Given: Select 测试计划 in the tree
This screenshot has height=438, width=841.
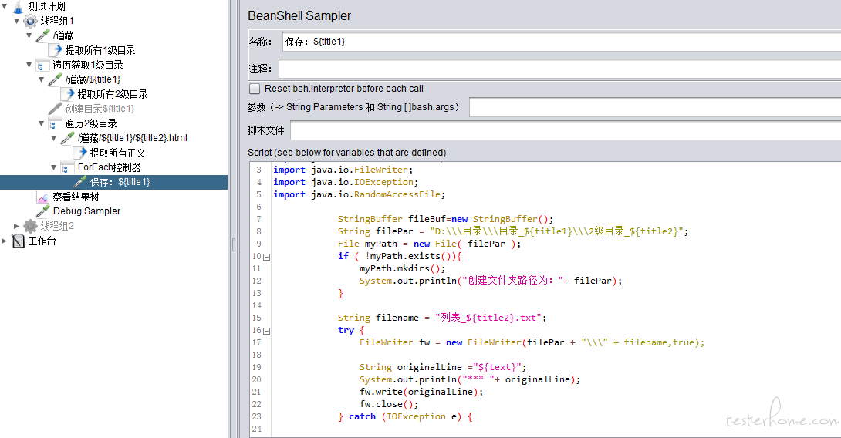Looking at the screenshot, I should point(46,6).
